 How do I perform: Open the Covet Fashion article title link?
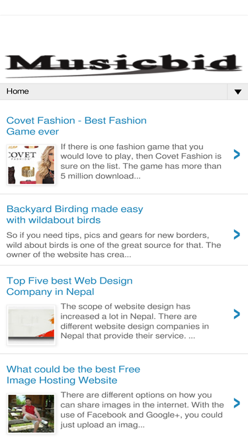tap(76, 126)
